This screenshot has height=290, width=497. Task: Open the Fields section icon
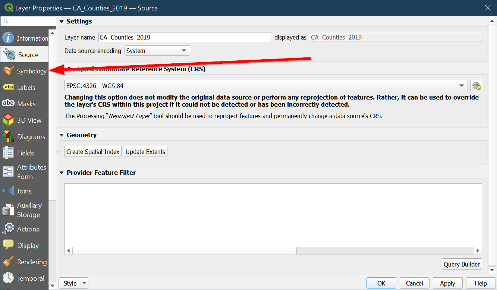(x=8, y=153)
